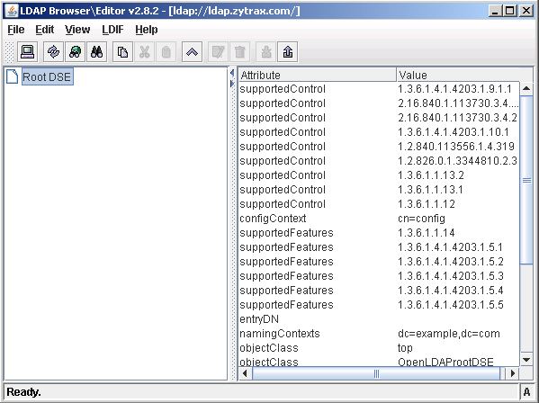
Task: Click the Connect computer icon in toolbar
Action: click(x=28, y=52)
